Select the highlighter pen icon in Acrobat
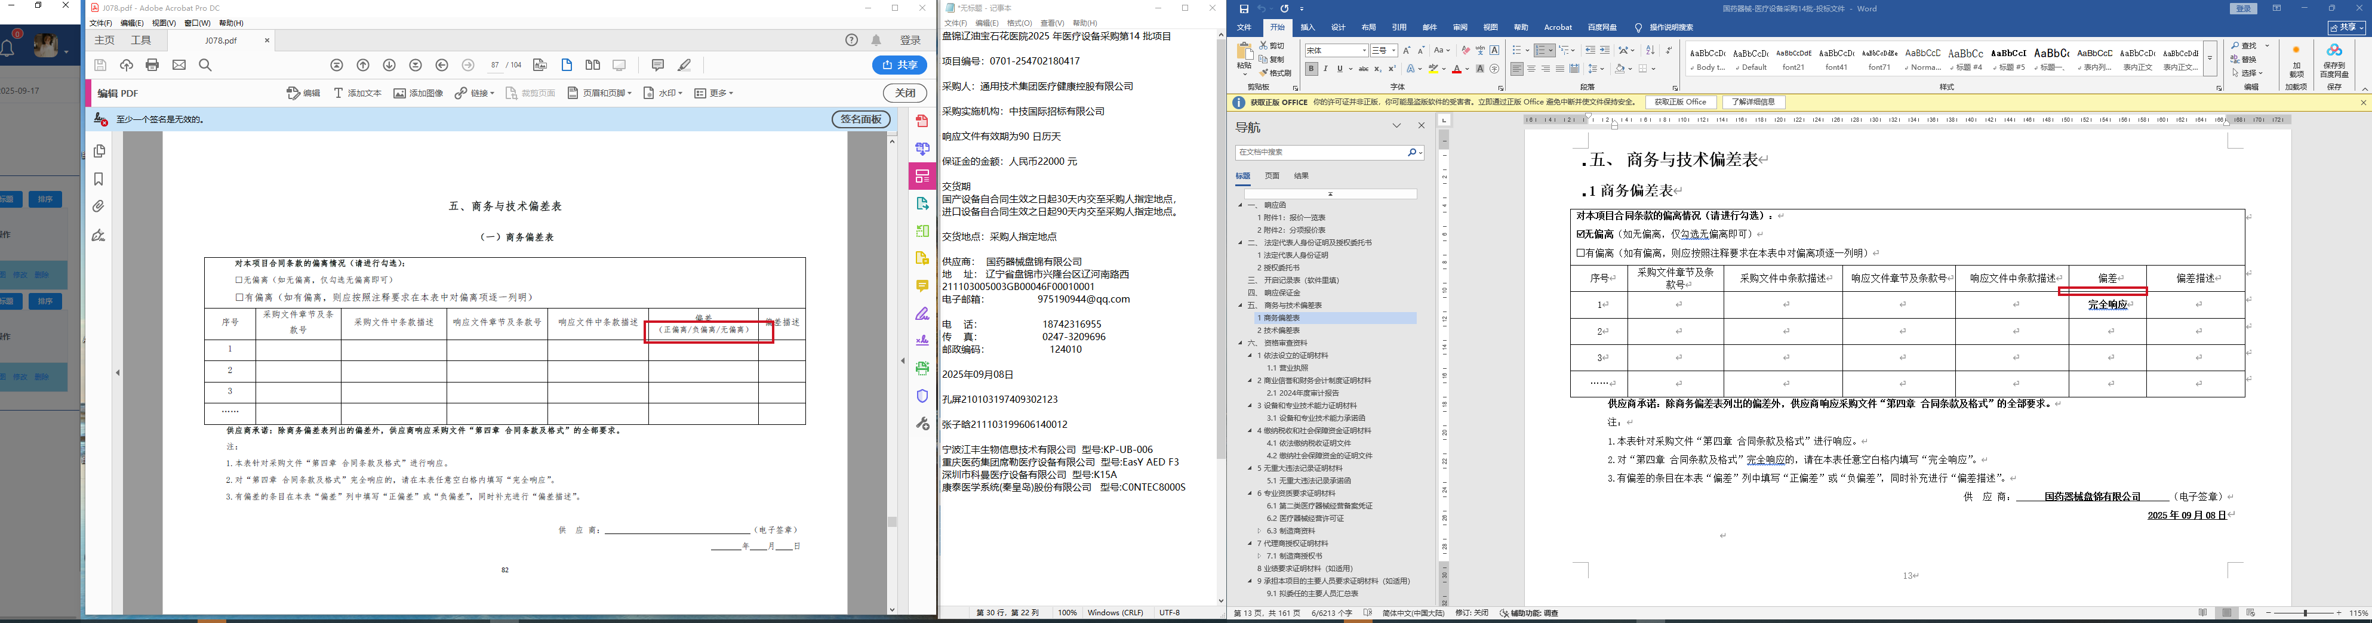This screenshot has width=2372, height=623. point(684,65)
